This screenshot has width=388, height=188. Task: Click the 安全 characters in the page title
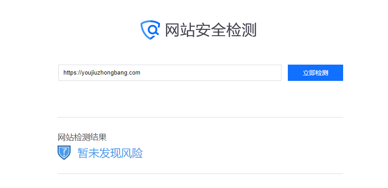click(x=211, y=30)
